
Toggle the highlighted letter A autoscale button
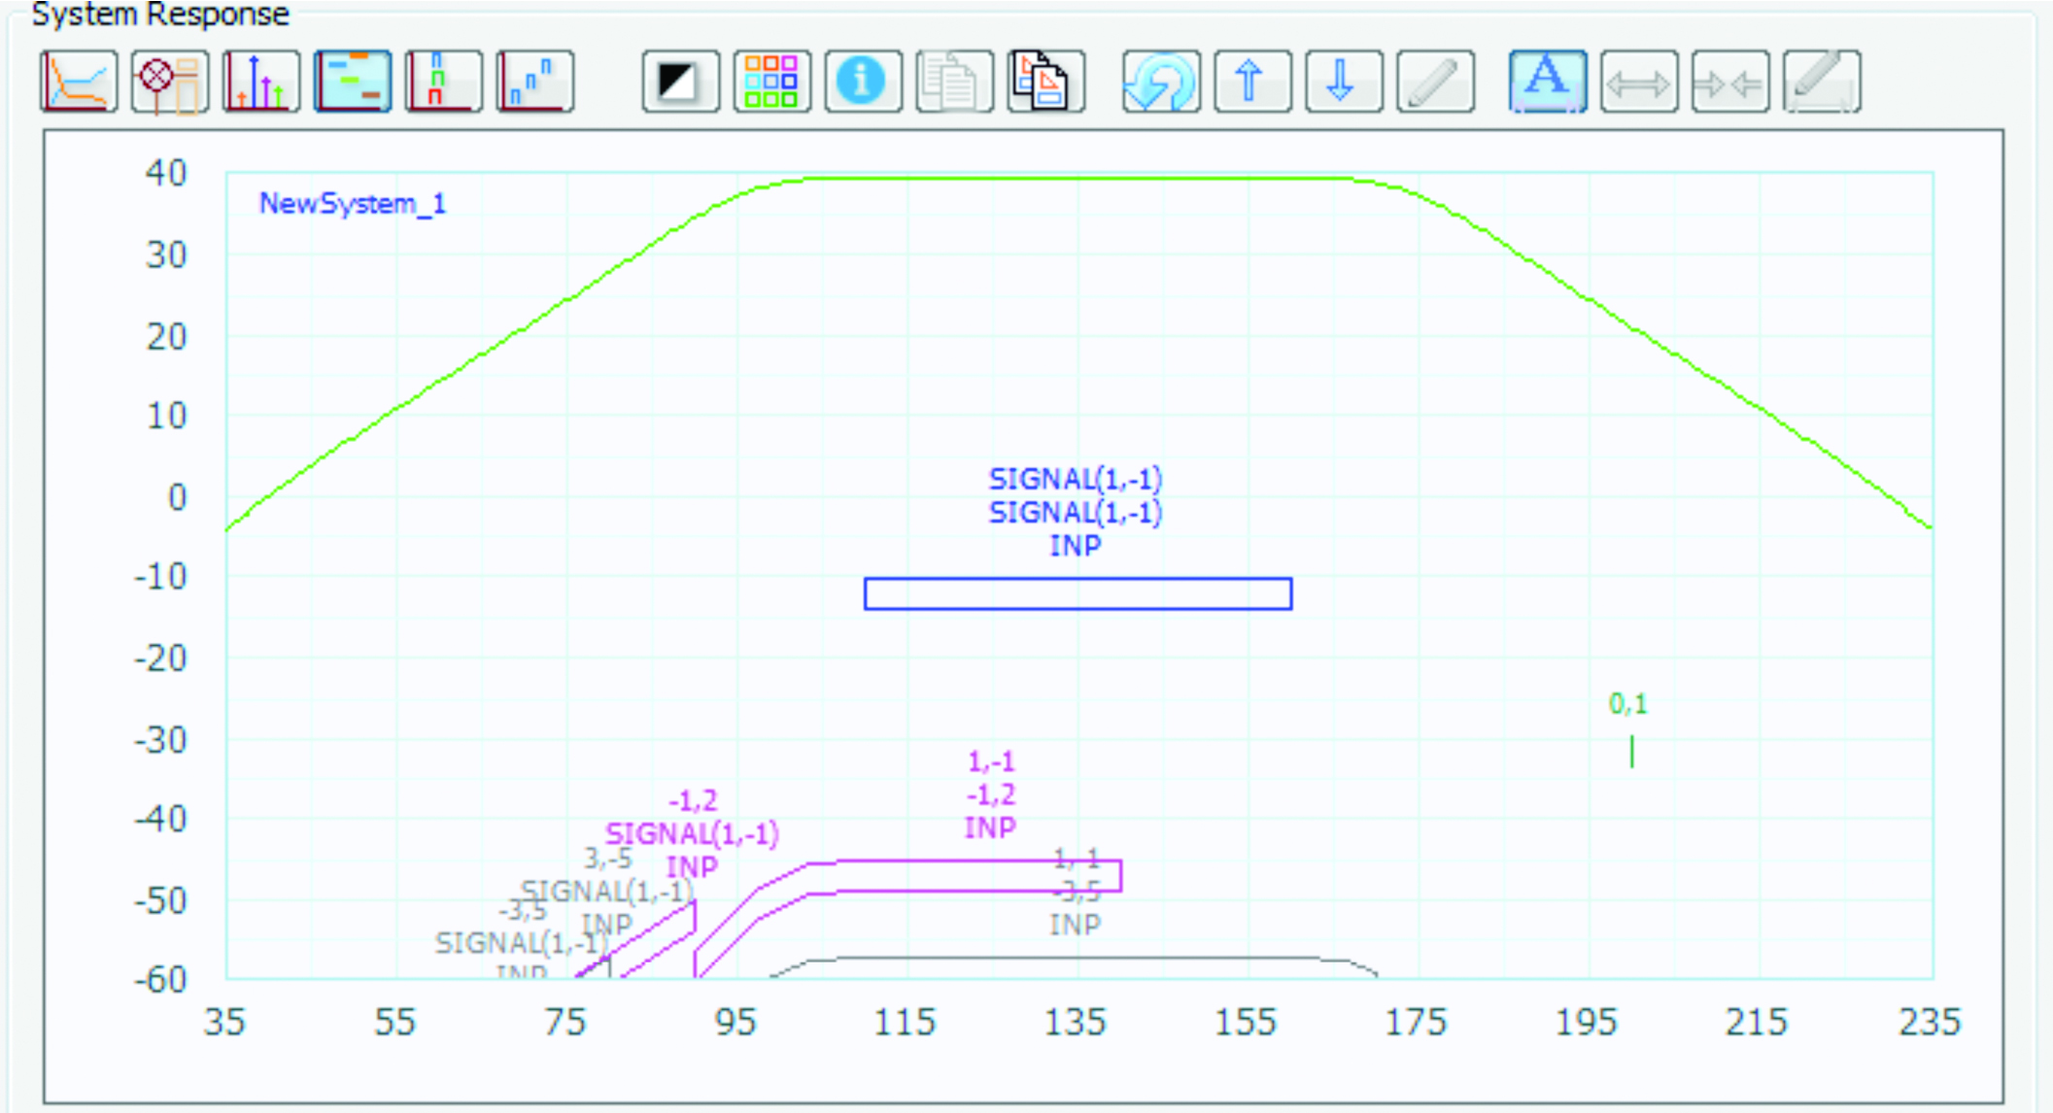point(1548,82)
